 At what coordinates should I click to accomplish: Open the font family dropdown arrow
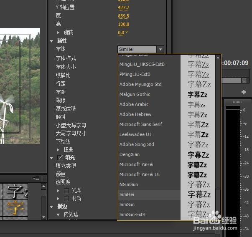click(160, 49)
